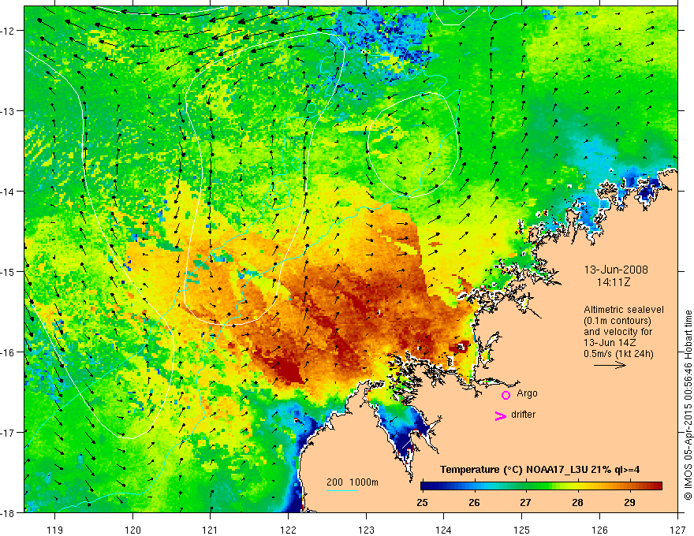Click the magenta drifter legend marker
694x536 pixels.
click(501, 415)
